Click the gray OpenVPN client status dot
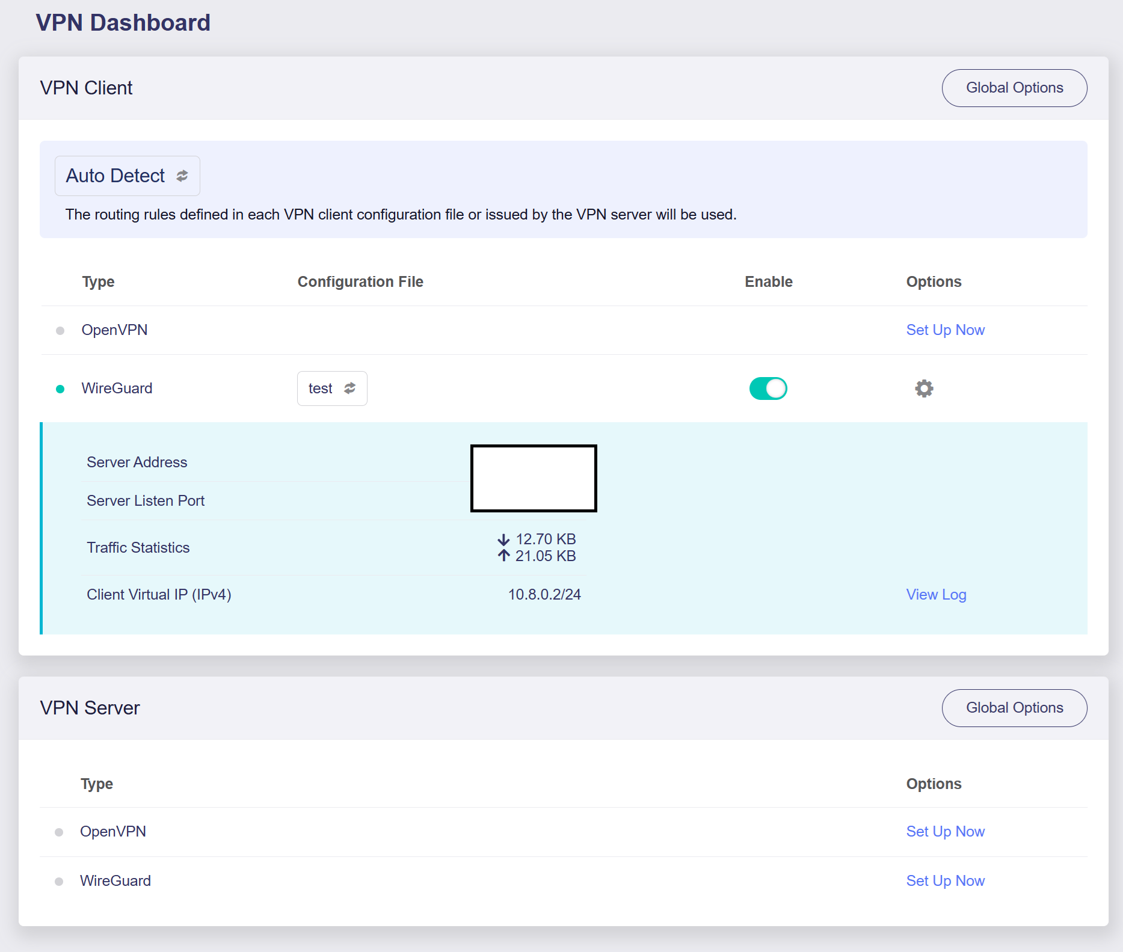The height and width of the screenshot is (952, 1123). (60, 331)
